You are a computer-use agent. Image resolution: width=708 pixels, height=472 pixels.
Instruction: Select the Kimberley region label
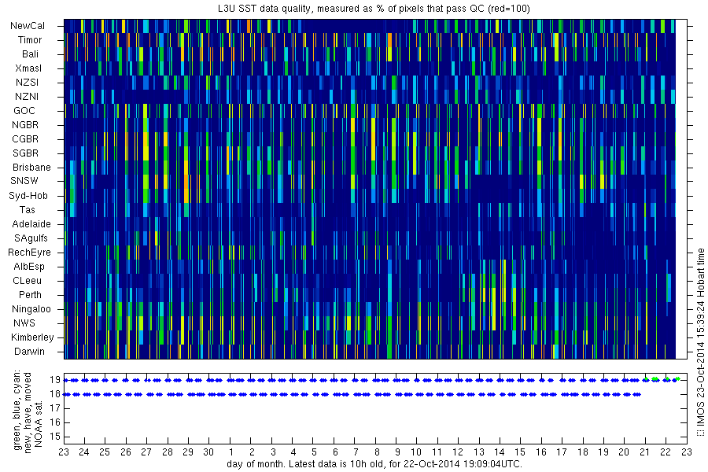(x=32, y=337)
